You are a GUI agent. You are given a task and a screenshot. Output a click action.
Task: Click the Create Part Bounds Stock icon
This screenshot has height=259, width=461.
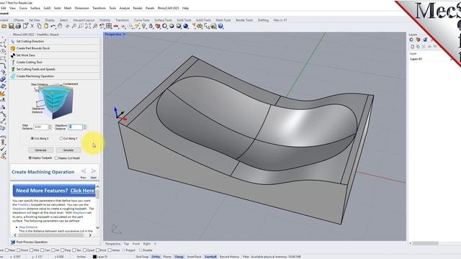pyautogui.click(x=13, y=48)
